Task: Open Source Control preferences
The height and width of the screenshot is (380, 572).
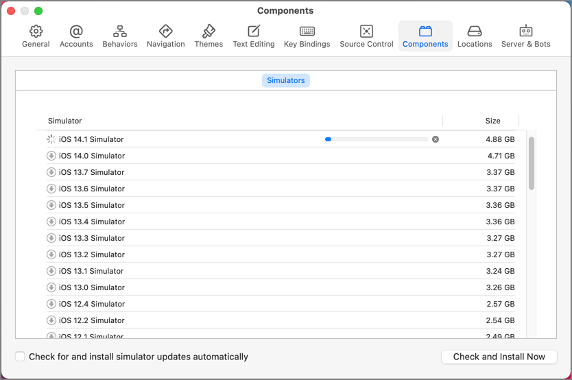Action: 367,36
